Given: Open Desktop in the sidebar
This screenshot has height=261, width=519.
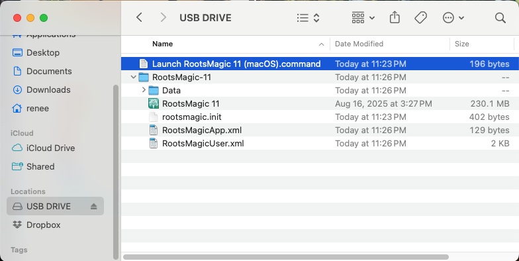Looking at the screenshot, I should click(43, 53).
